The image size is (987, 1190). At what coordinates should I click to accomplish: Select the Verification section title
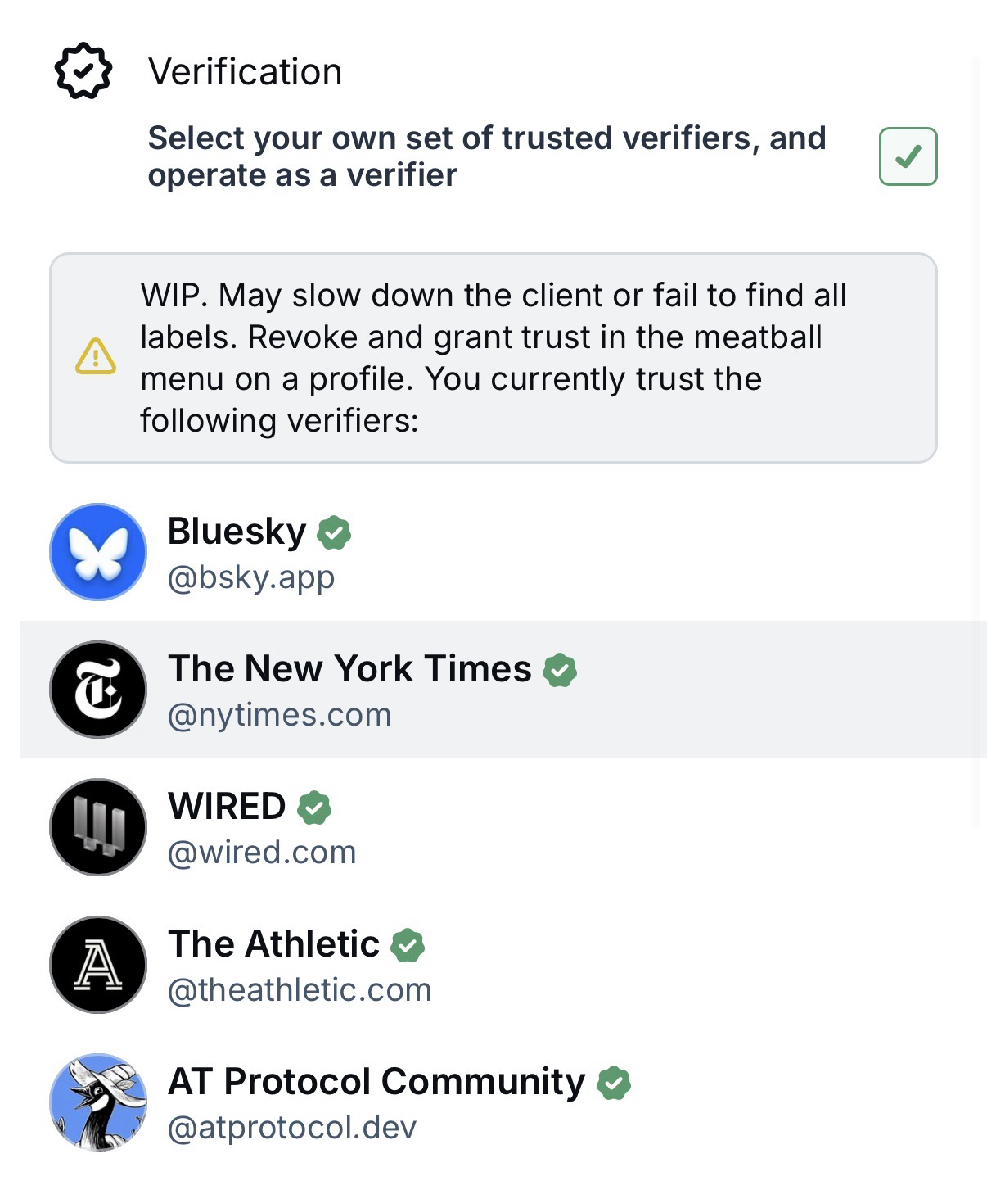point(245,72)
